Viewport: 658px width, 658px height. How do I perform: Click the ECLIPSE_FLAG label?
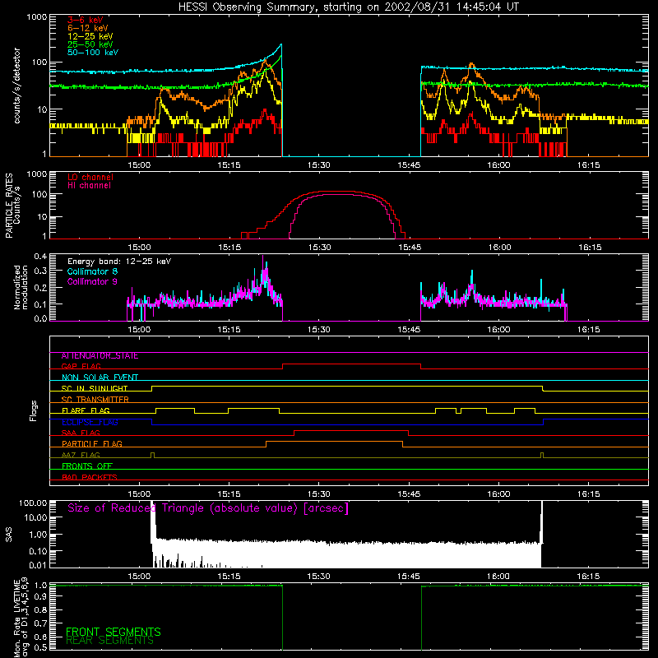(90, 422)
